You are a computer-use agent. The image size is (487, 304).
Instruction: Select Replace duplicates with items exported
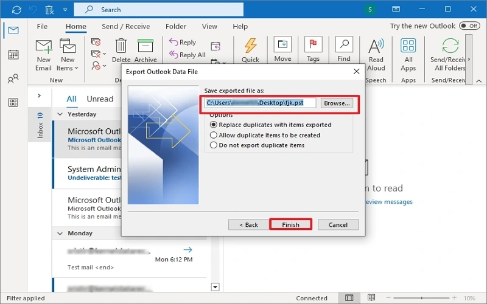click(x=214, y=125)
